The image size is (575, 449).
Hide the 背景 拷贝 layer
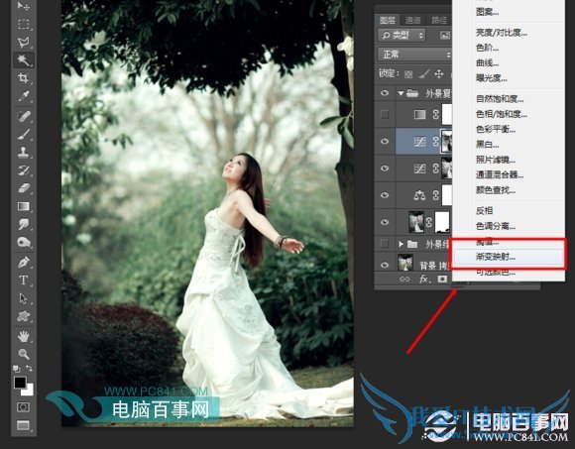click(385, 265)
